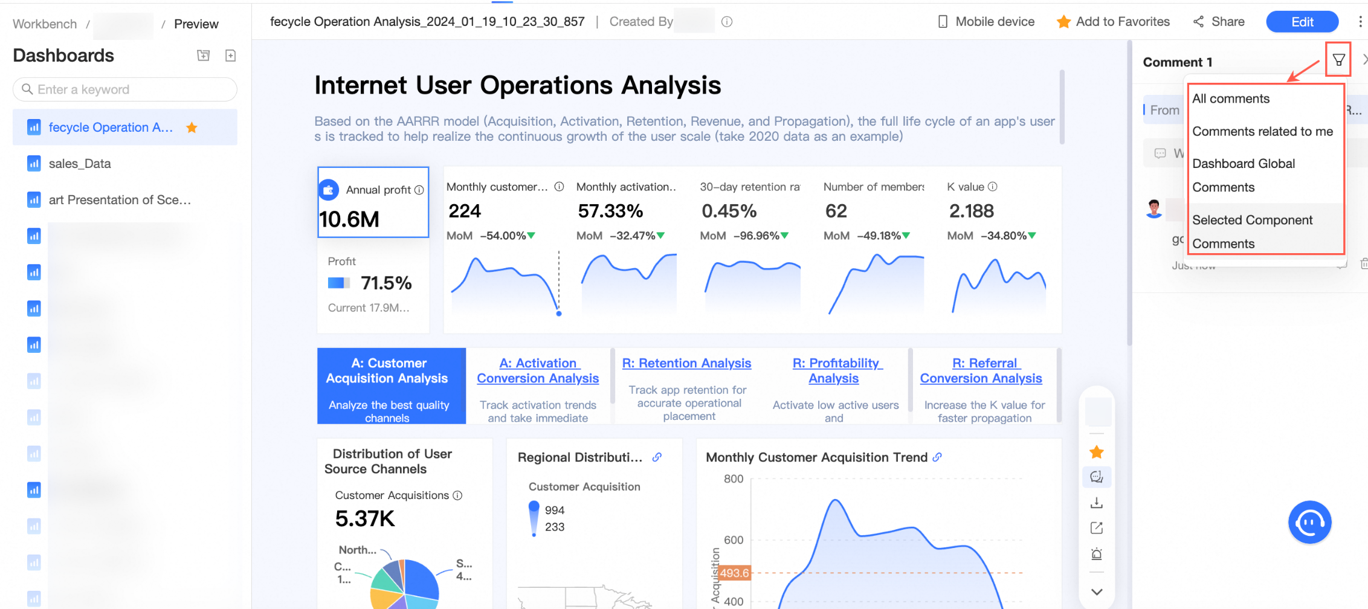
Task: Open the Share icon in header
Action: pos(1198,22)
